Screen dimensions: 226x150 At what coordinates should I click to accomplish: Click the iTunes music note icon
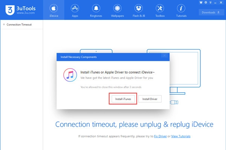pos(71,75)
